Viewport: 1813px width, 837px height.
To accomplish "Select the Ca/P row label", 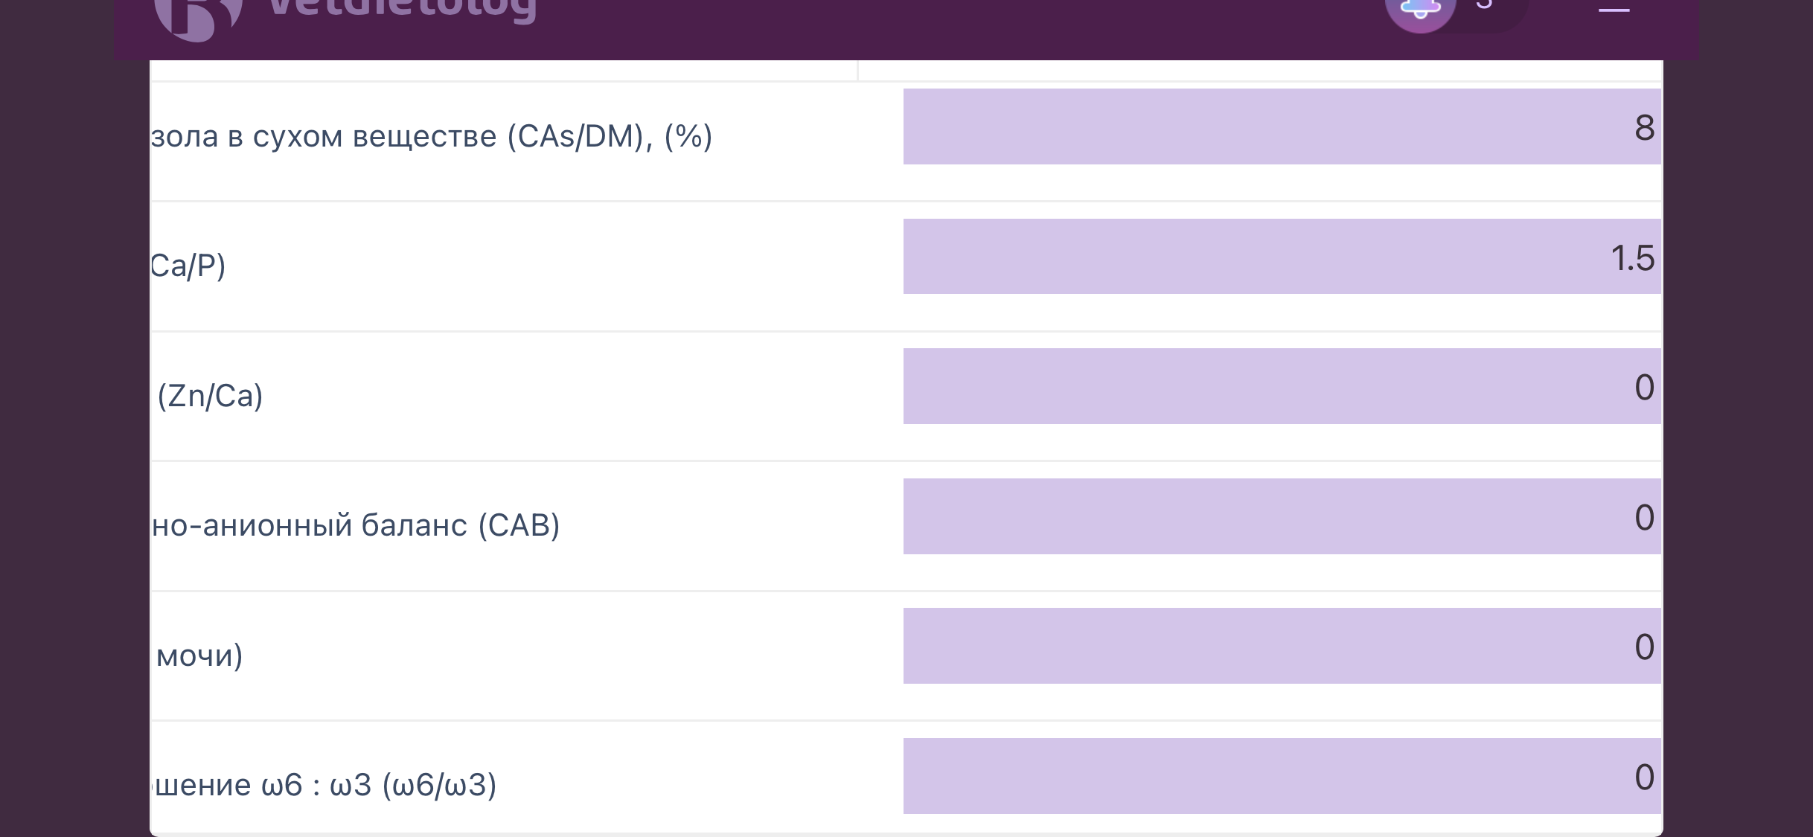I will pyautogui.click(x=188, y=266).
